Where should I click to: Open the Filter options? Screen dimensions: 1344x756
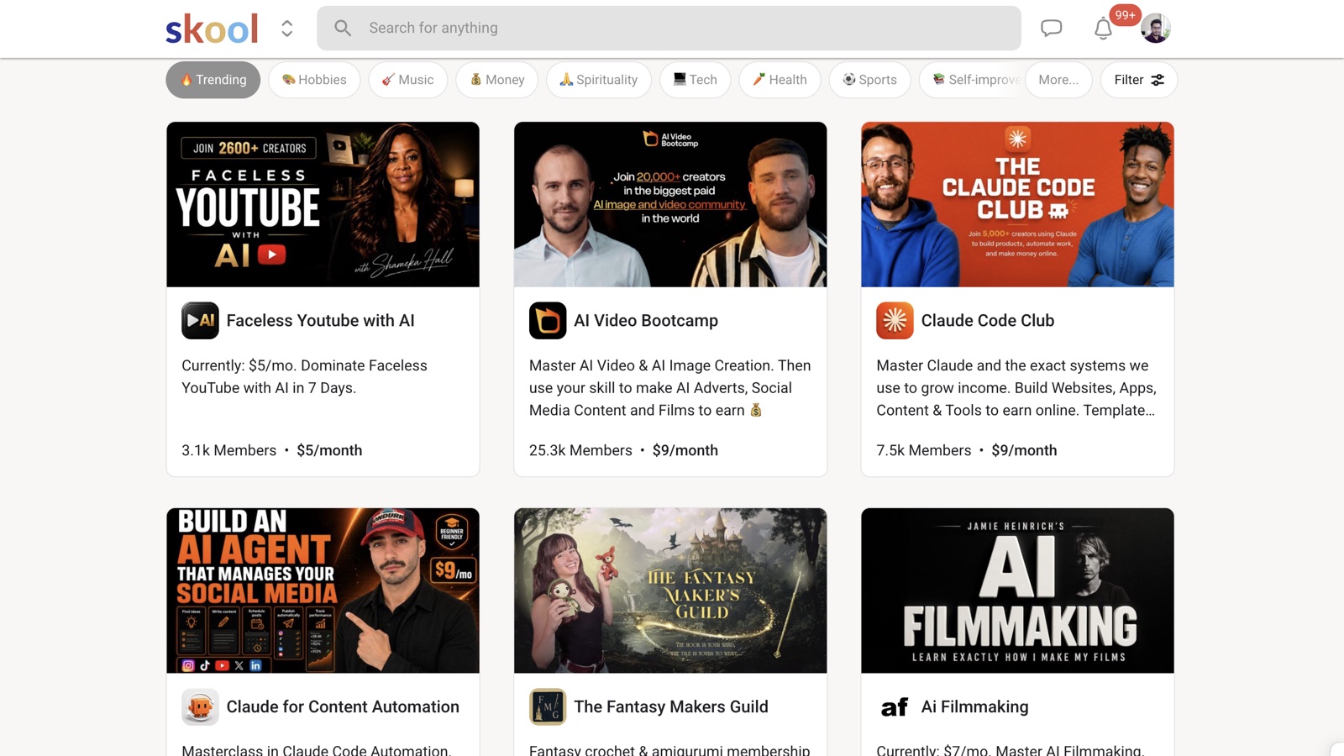coord(1138,80)
